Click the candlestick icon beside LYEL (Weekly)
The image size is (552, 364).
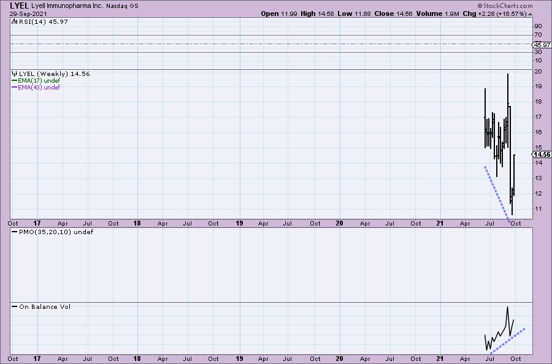15,74
